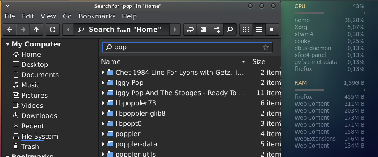The height and width of the screenshot is (157, 378).
Task: Open the View menu
Action: (48, 16)
